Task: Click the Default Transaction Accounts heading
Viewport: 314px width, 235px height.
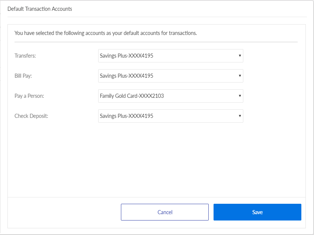Action: point(40,9)
